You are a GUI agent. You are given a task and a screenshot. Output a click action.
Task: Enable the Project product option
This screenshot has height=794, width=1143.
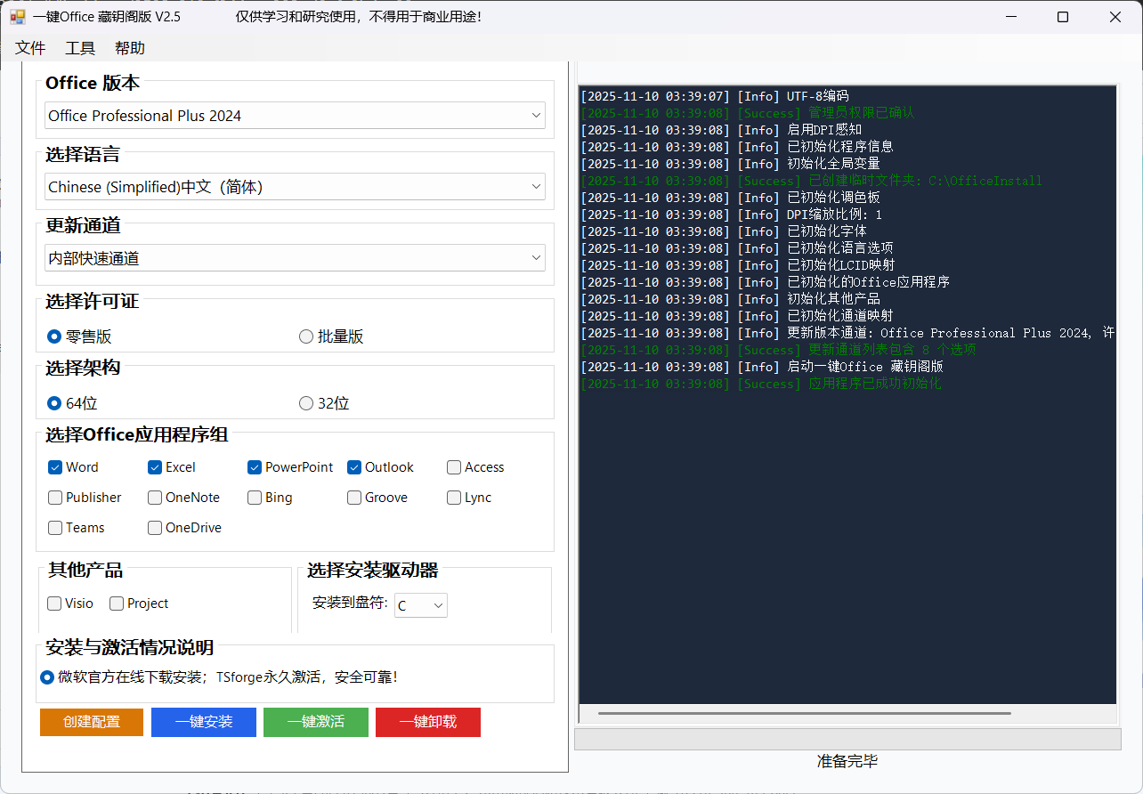116,603
